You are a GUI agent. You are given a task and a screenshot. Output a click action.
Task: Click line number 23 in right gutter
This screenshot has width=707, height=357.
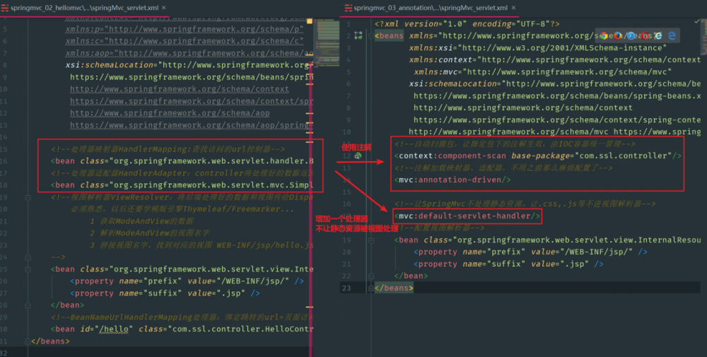(346, 288)
